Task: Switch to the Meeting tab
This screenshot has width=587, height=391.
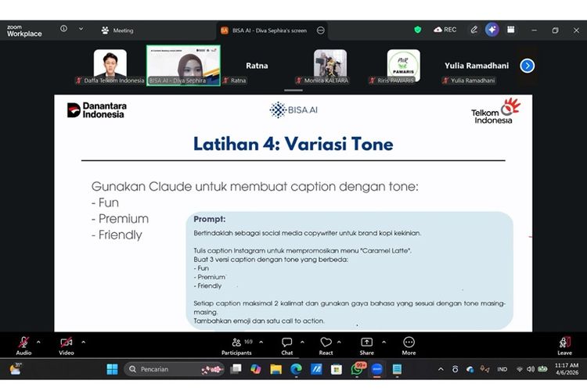Action: pyautogui.click(x=117, y=30)
